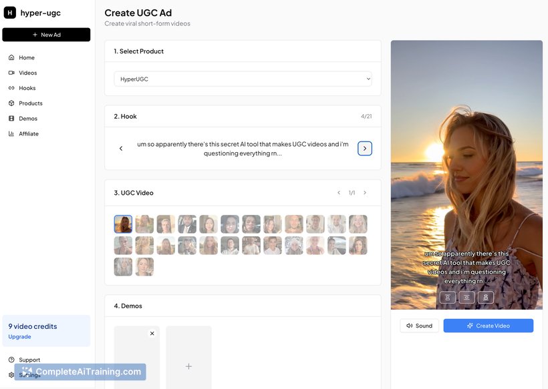The width and height of the screenshot is (548, 389).
Task: Click the hyper-ugc H logo icon
Action: click(10, 13)
